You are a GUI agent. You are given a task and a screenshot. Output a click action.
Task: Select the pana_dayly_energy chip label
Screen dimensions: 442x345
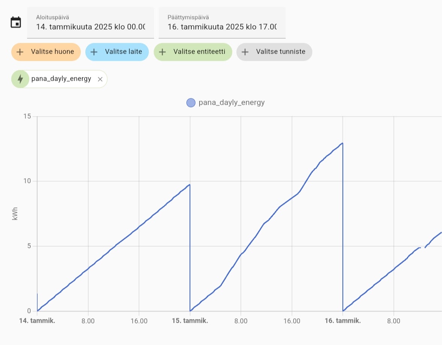tap(61, 79)
